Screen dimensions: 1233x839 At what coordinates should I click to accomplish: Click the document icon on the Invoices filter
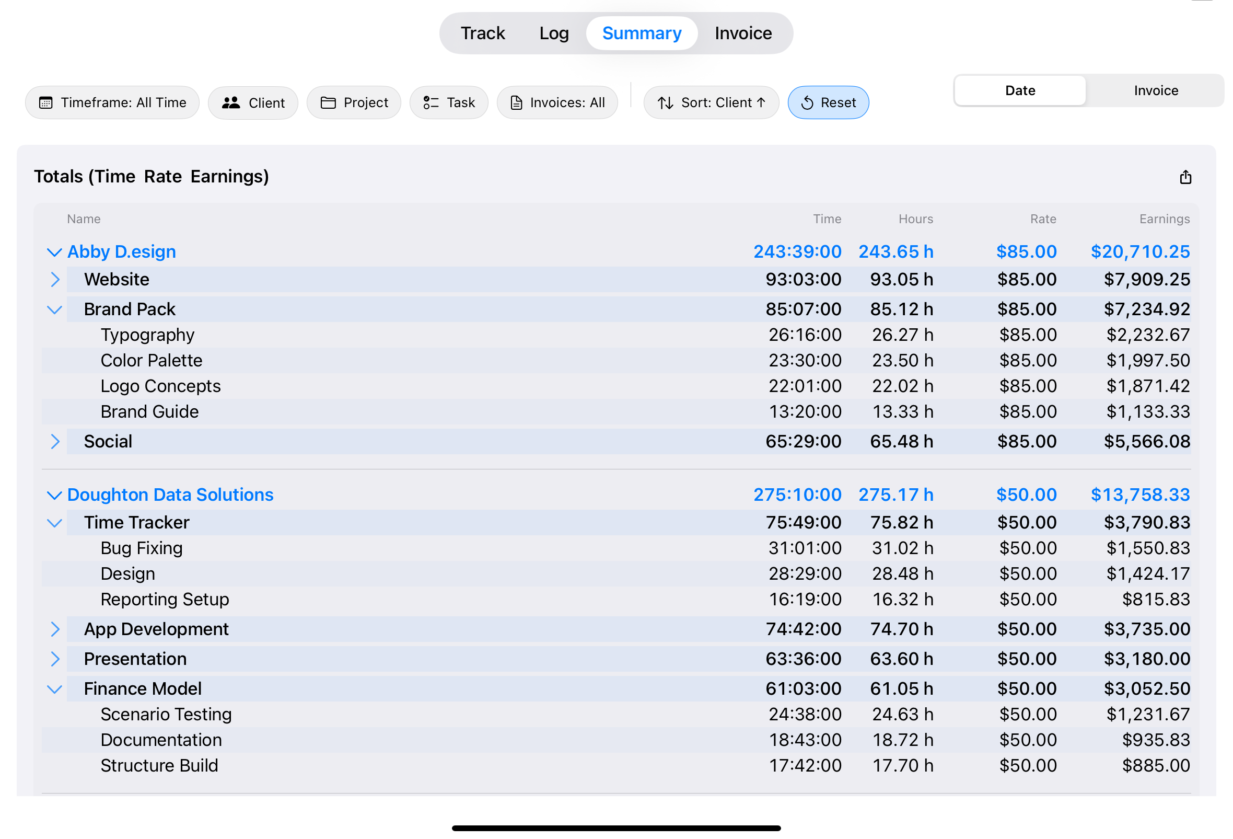pyautogui.click(x=516, y=102)
